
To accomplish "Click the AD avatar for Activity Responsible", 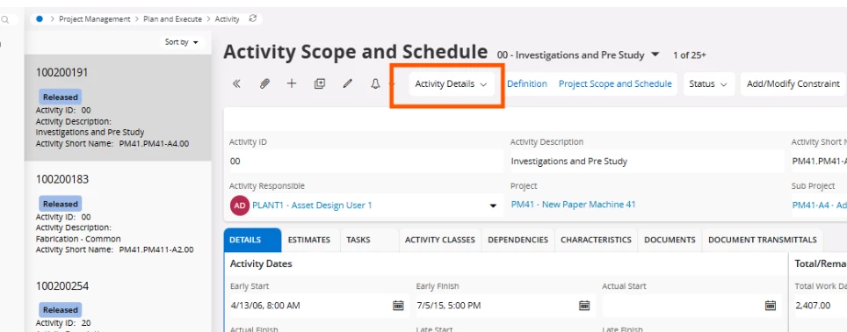I will pos(240,206).
